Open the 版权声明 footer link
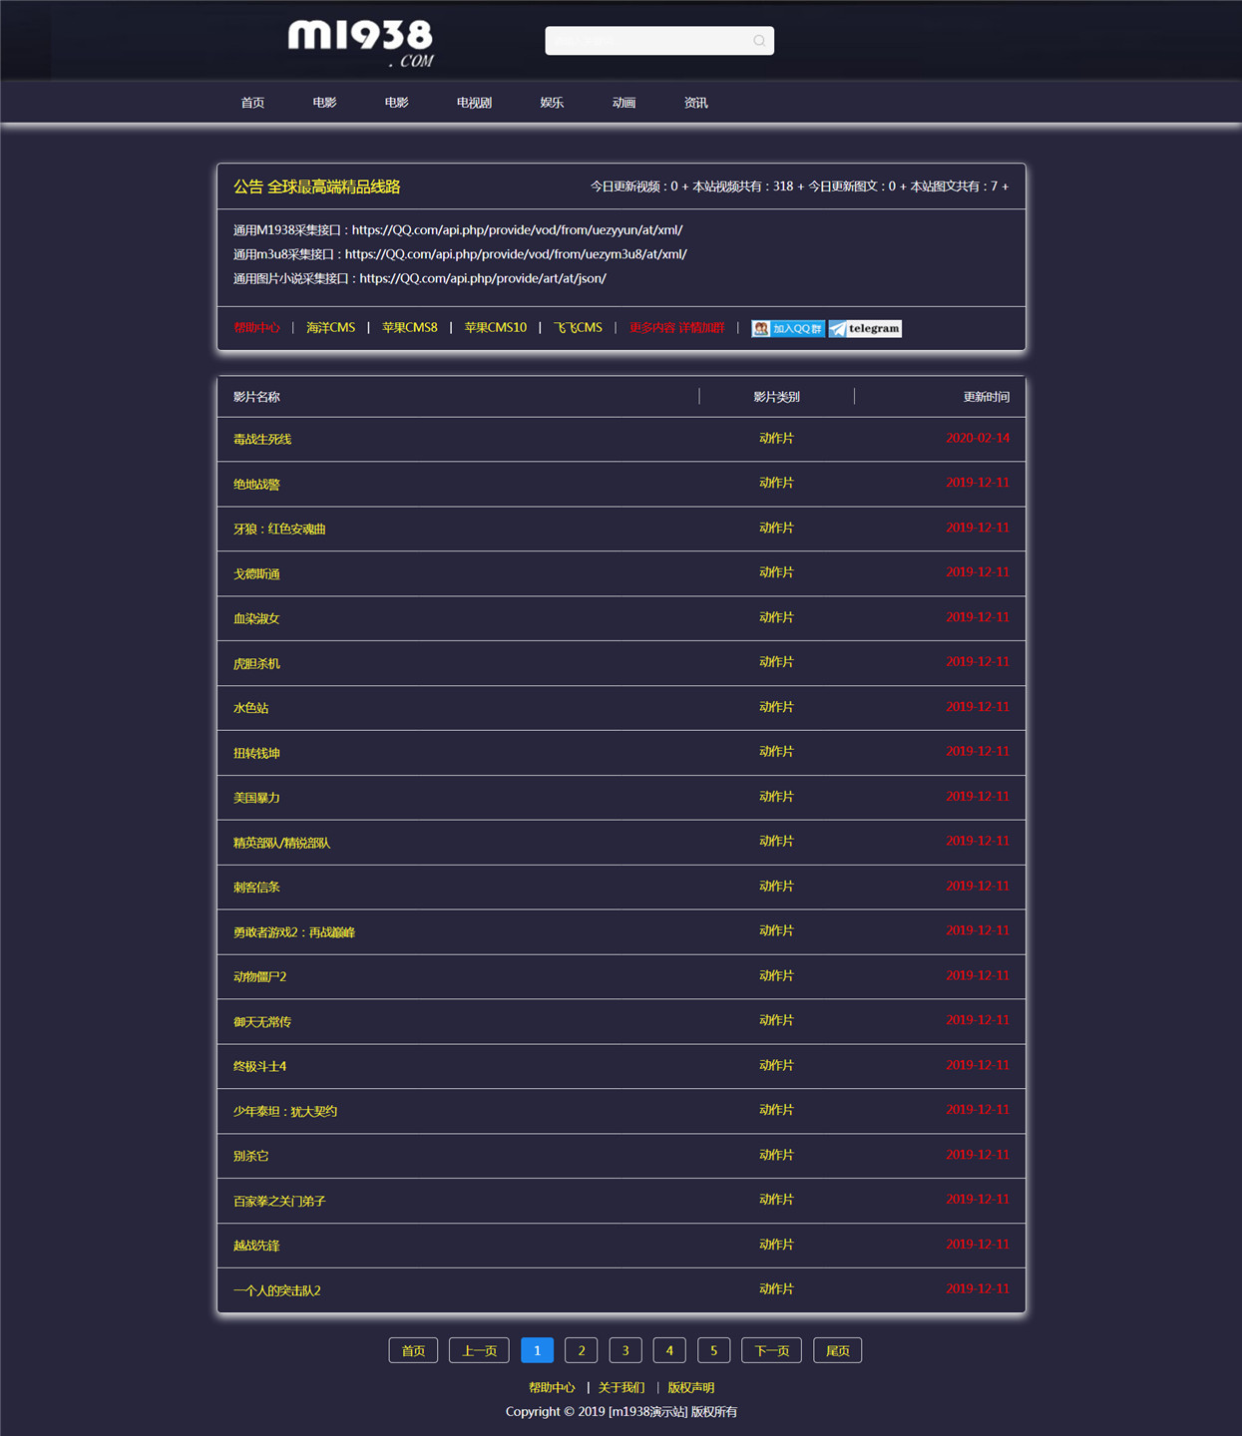The image size is (1242, 1436). (x=690, y=1388)
